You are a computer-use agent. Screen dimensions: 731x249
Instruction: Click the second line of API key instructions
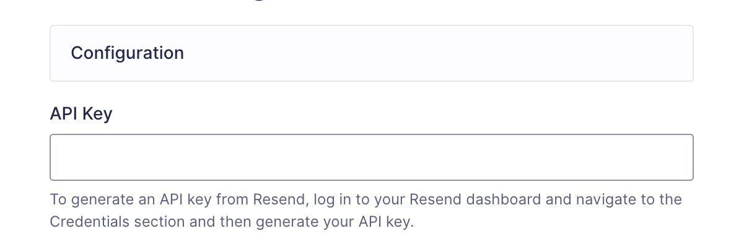(x=232, y=222)
